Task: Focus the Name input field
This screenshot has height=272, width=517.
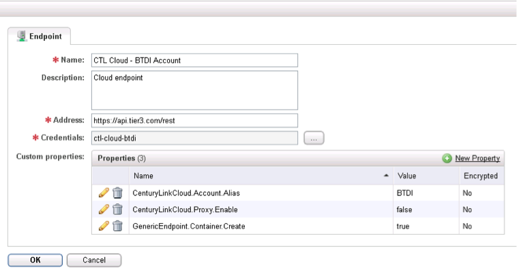Action: click(194, 61)
